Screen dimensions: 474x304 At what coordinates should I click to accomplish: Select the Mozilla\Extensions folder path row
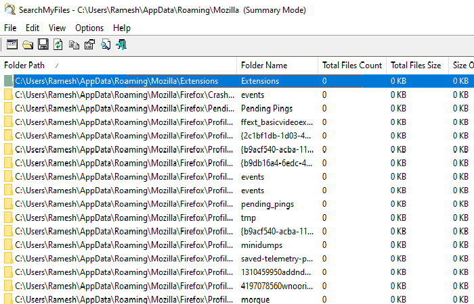point(116,81)
